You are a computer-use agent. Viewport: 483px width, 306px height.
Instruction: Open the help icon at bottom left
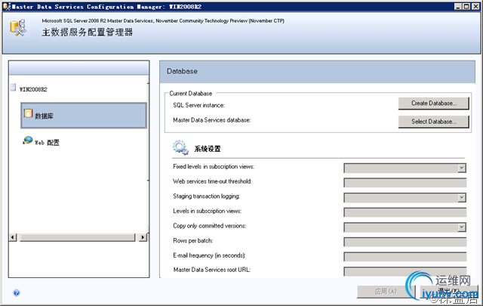tap(17, 292)
